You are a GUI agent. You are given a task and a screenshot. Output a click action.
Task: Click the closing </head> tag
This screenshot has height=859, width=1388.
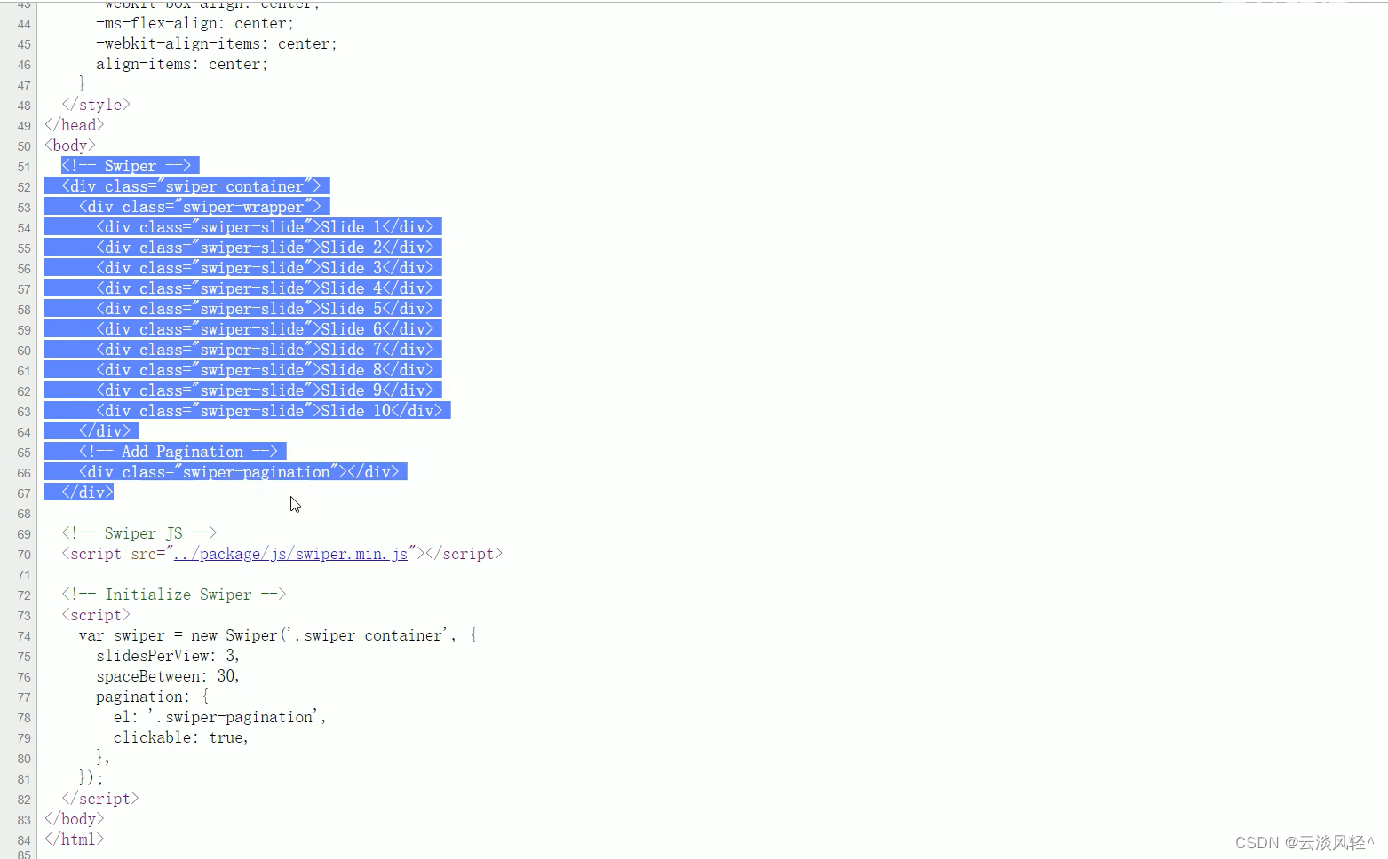point(75,125)
